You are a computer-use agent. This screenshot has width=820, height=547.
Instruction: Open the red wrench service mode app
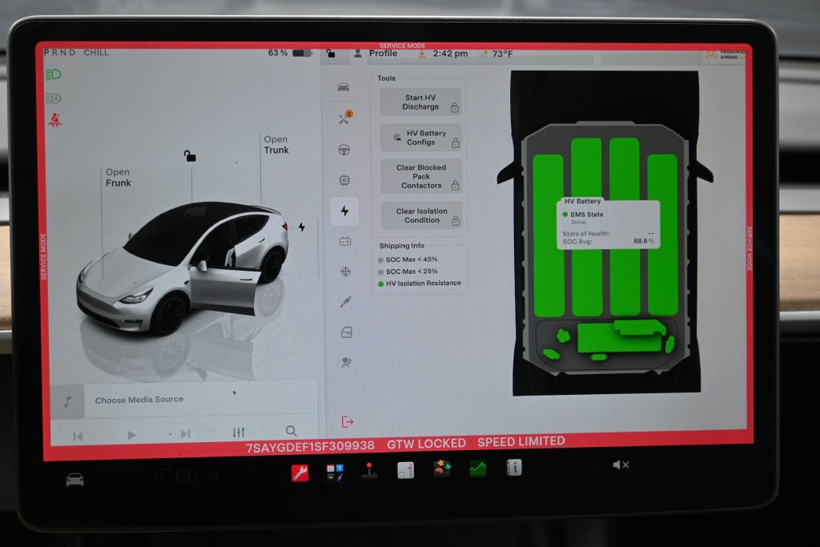click(x=299, y=473)
